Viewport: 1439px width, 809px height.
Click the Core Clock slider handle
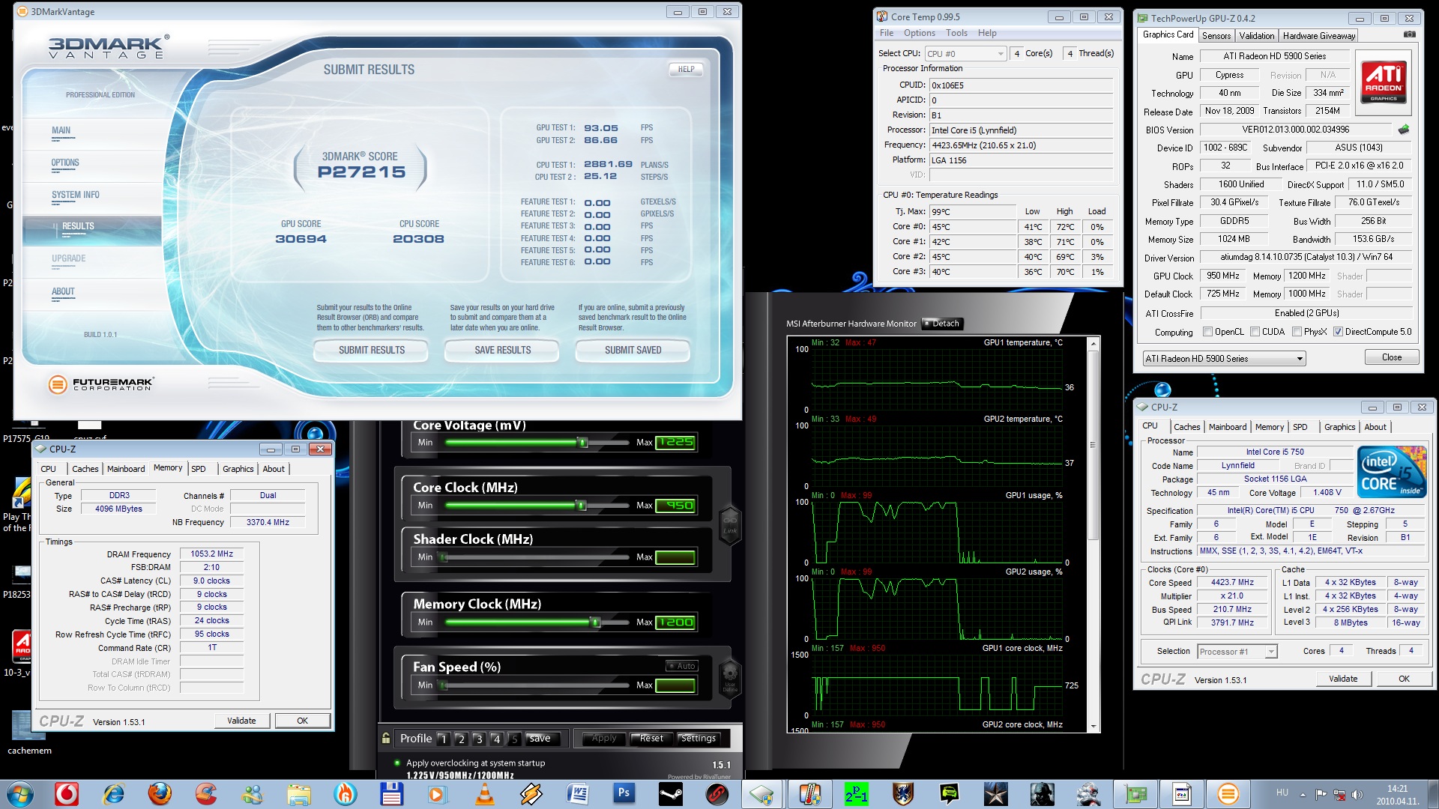(581, 506)
